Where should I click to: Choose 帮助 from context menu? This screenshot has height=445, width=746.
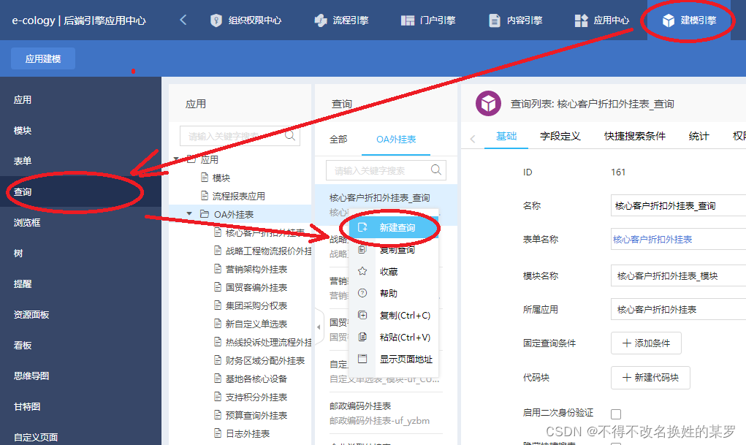point(393,293)
